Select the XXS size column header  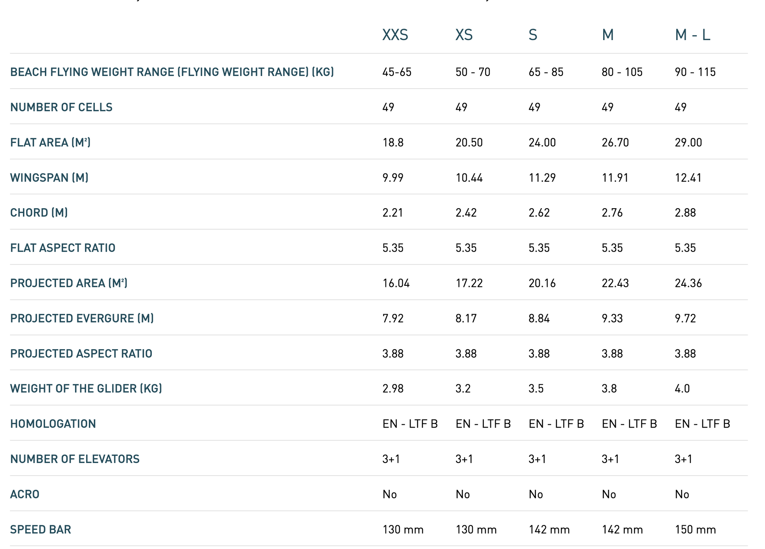[x=395, y=35]
